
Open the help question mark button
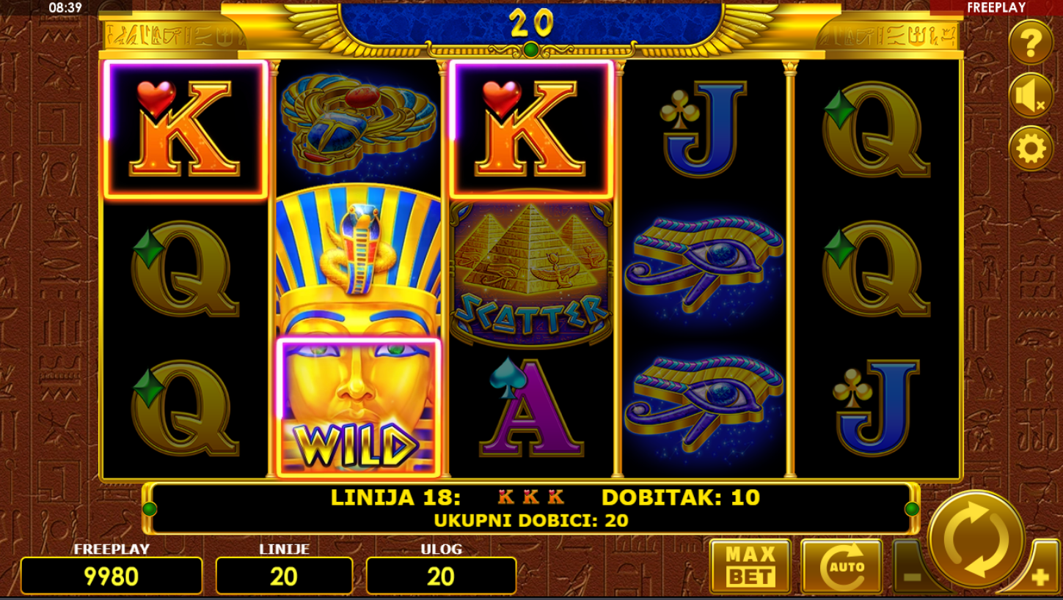(x=1030, y=44)
